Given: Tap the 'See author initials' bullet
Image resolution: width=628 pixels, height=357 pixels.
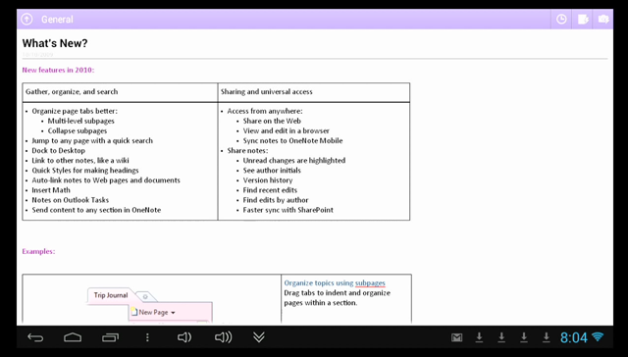Looking at the screenshot, I should (272, 170).
